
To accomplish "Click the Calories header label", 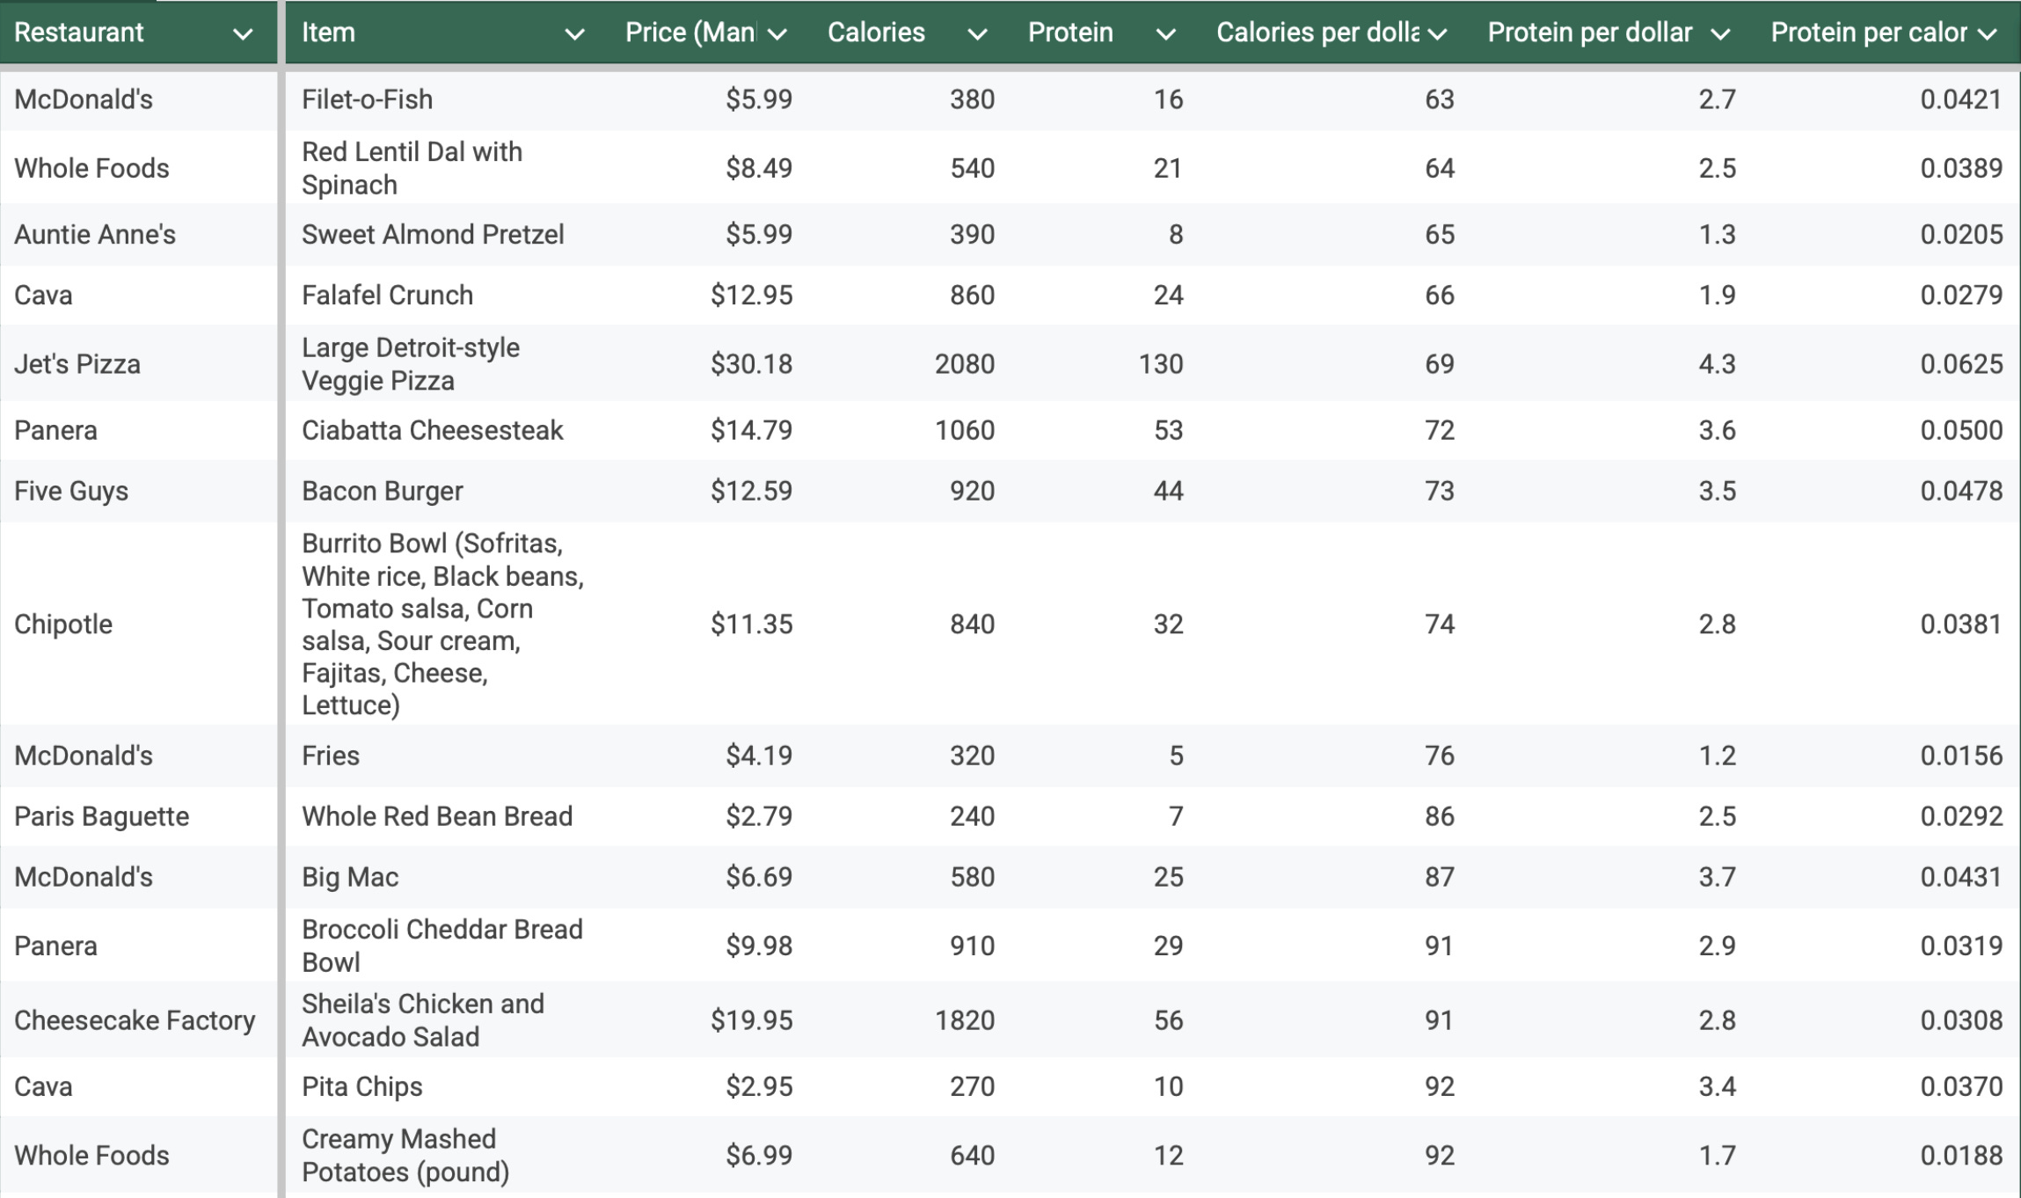I will tap(876, 33).
